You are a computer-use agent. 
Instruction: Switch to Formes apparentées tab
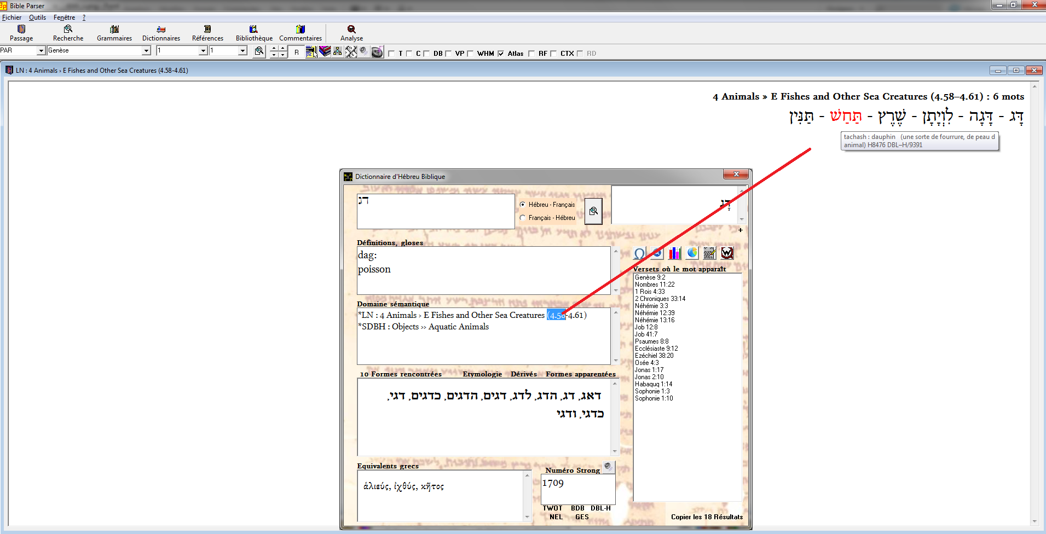(x=581, y=374)
